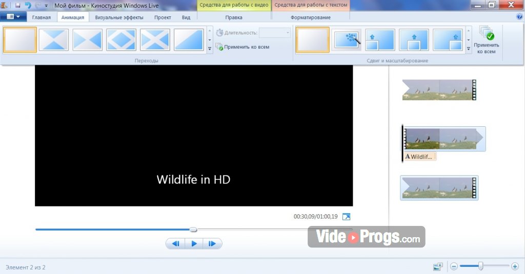This screenshot has height=274, width=525.
Task: Move up one row in pan-zoom gallery
Action: (469, 31)
